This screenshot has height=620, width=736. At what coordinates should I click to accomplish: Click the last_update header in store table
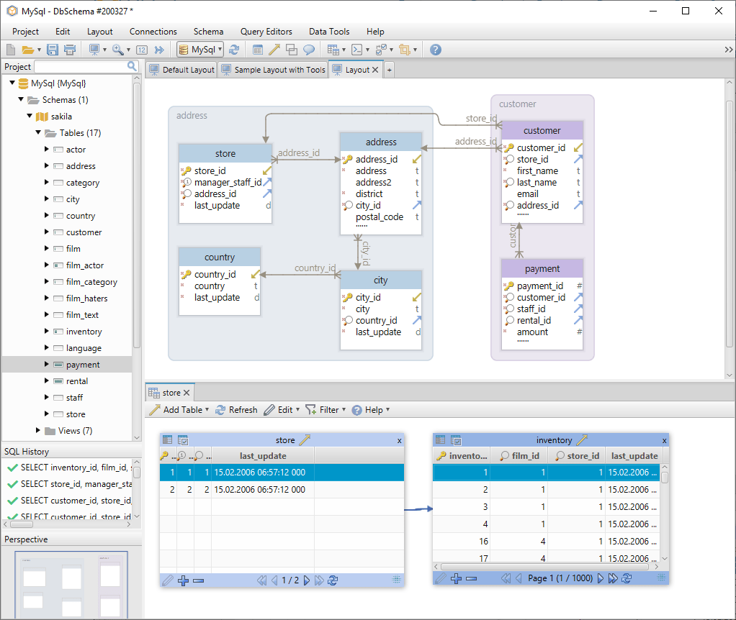(x=263, y=455)
